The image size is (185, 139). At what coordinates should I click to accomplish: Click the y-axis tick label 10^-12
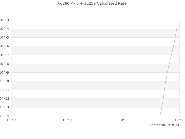point(4,98)
